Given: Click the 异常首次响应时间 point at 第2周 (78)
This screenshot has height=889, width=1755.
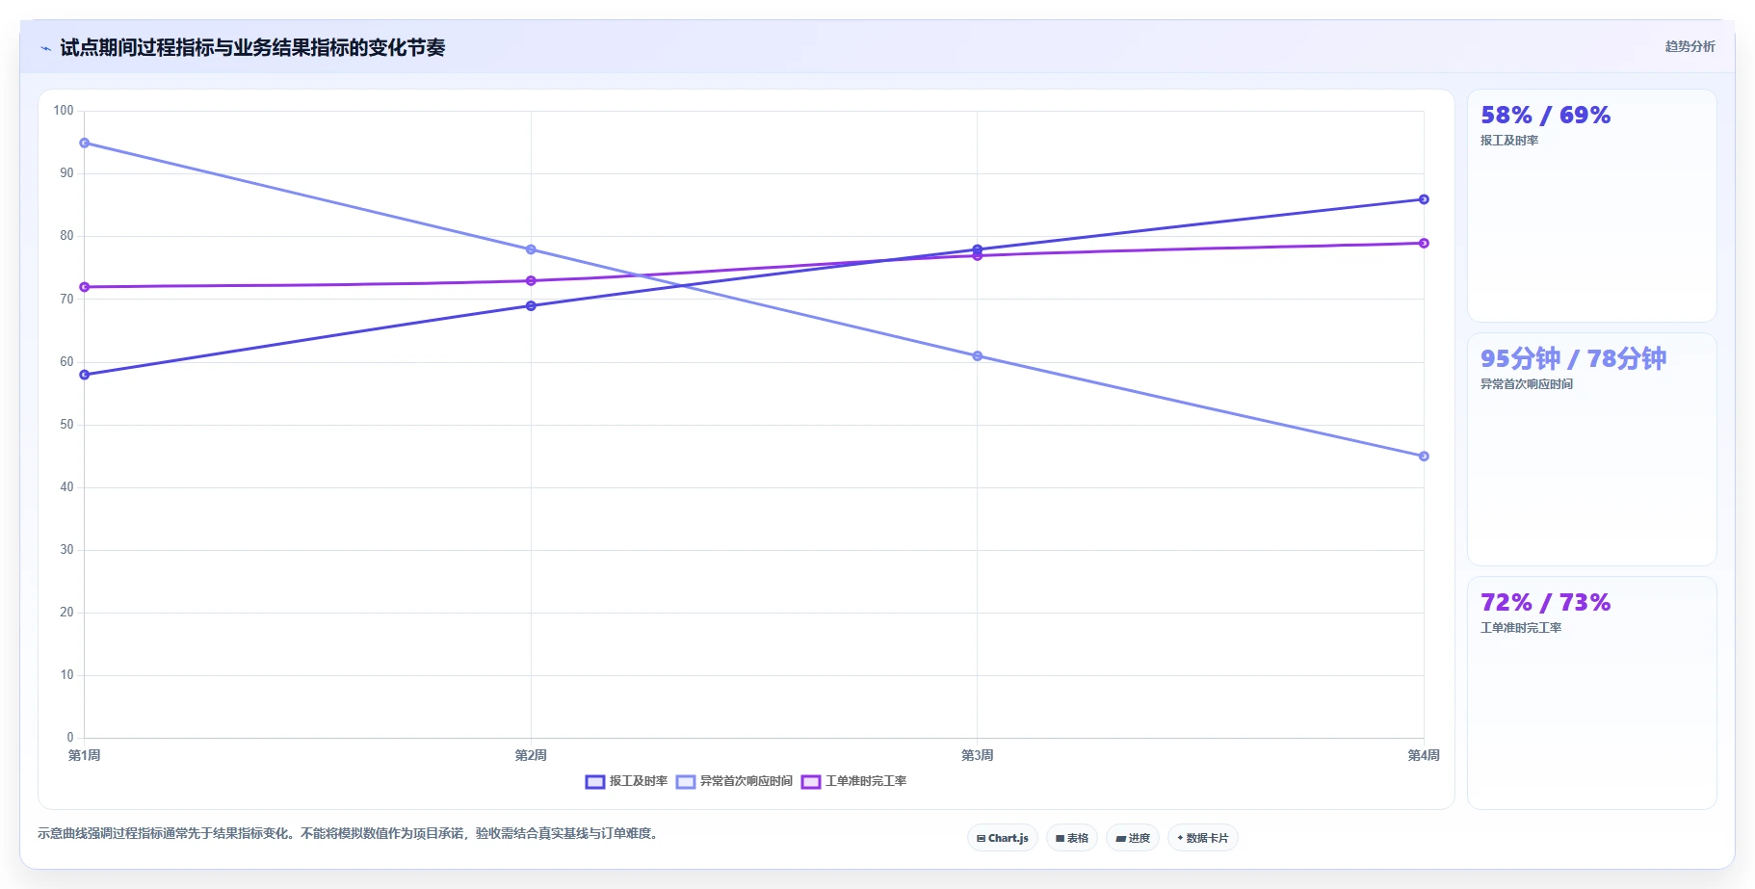Looking at the screenshot, I should coord(531,249).
